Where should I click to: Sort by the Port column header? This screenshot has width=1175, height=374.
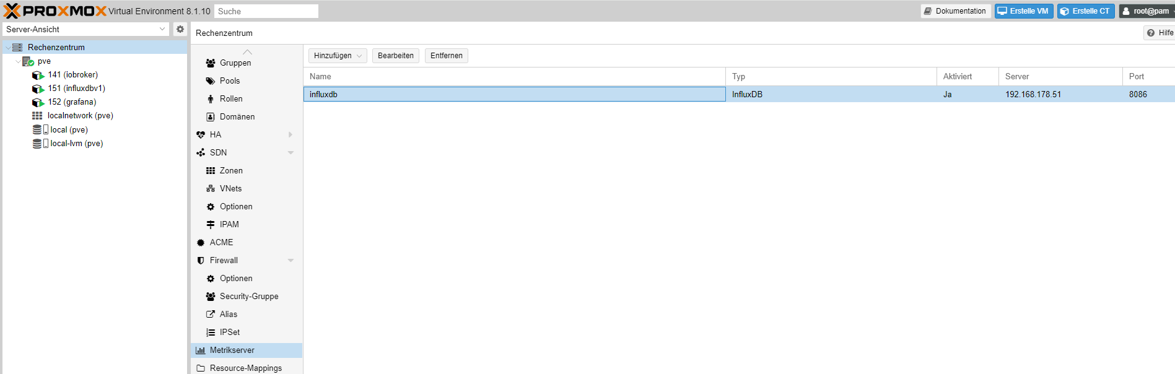tap(1149, 77)
